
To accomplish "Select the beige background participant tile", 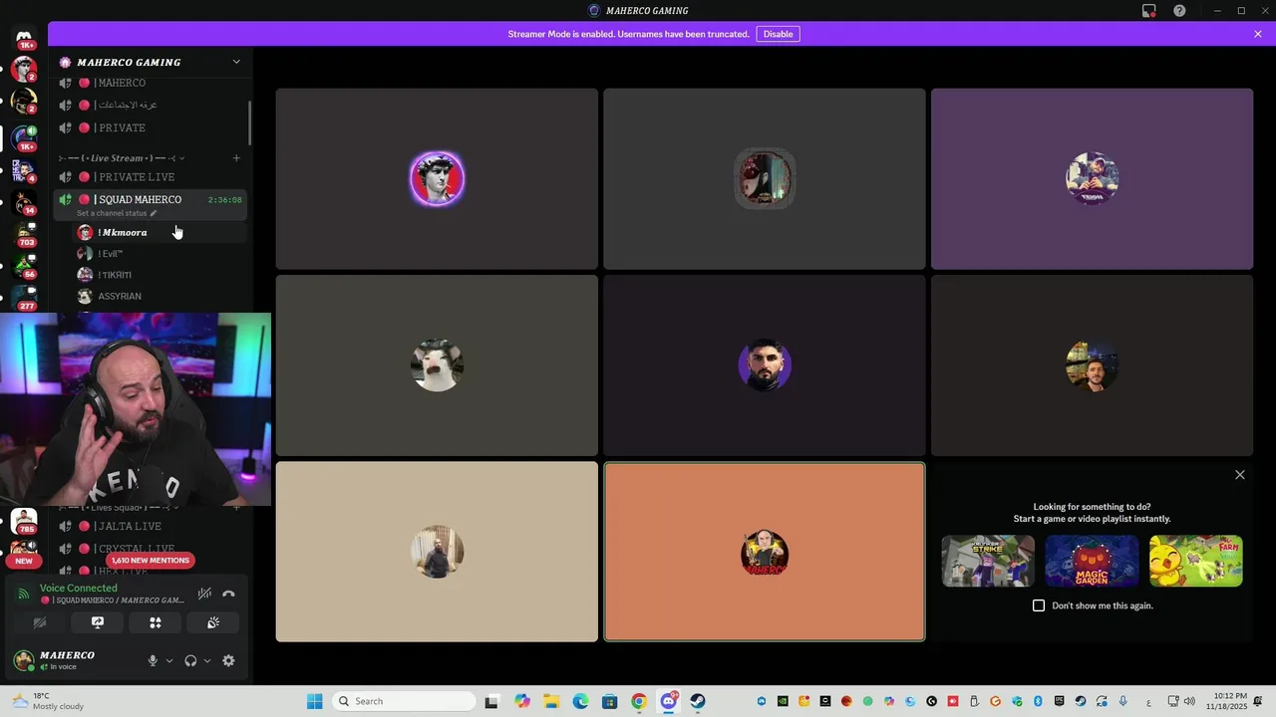I will (x=437, y=552).
